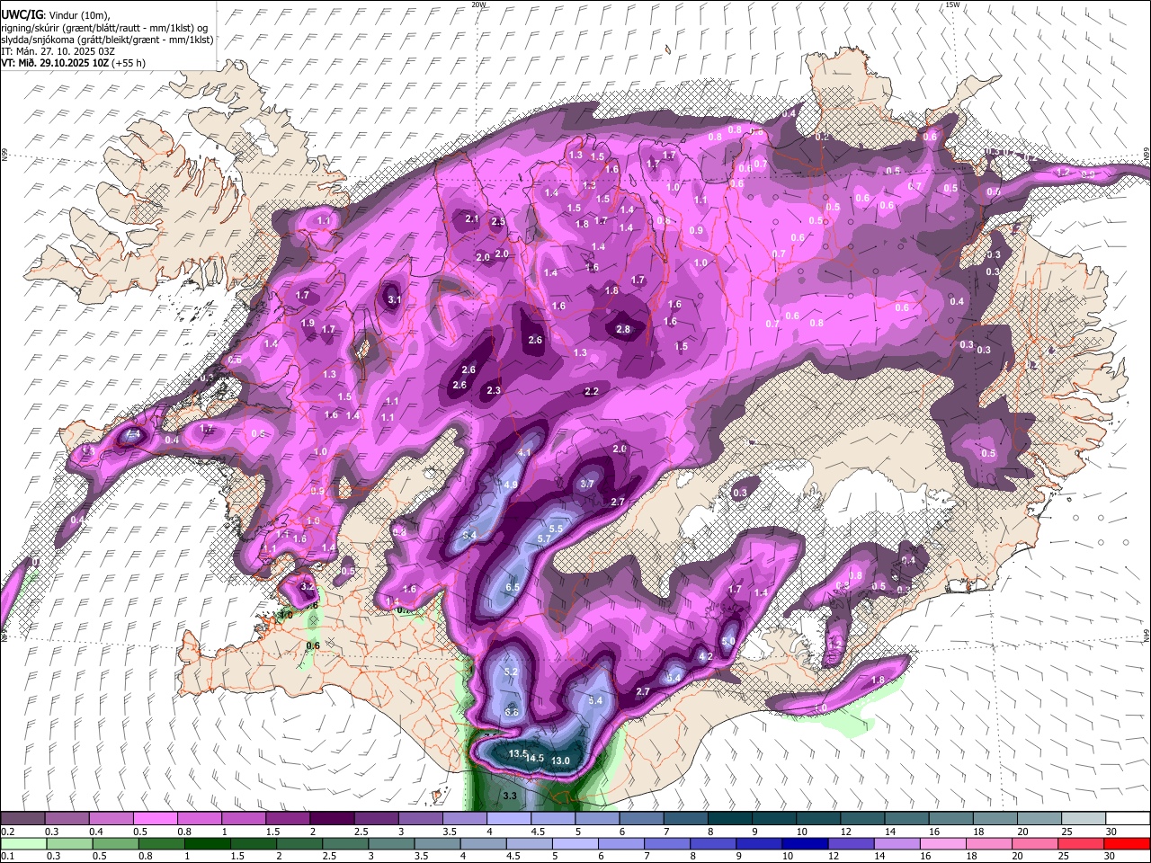Viewport: 1151px width, 863px height.
Task: Click the 5.7 snowfall value on the map
Action: 543,538
